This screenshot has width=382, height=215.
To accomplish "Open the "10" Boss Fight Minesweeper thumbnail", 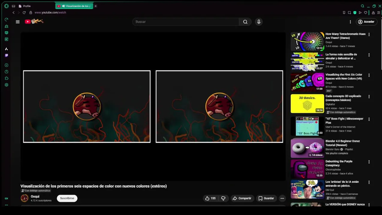I will pyautogui.click(x=307, y=126).
